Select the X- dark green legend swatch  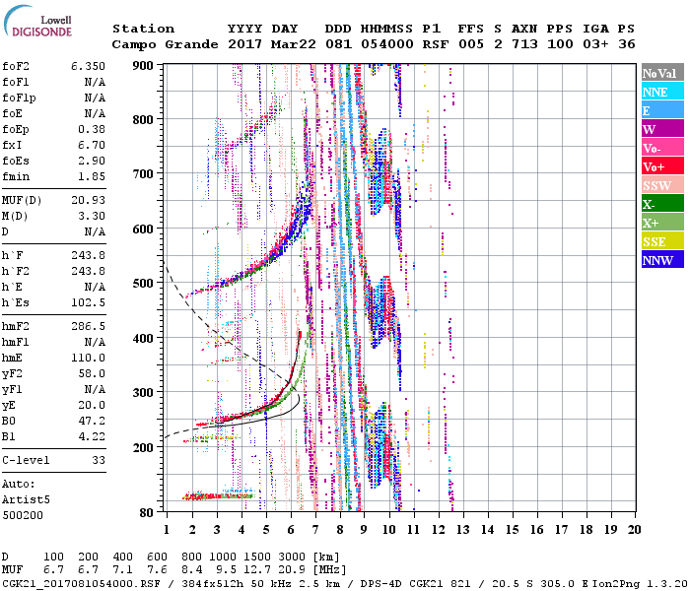click(662, 204)
